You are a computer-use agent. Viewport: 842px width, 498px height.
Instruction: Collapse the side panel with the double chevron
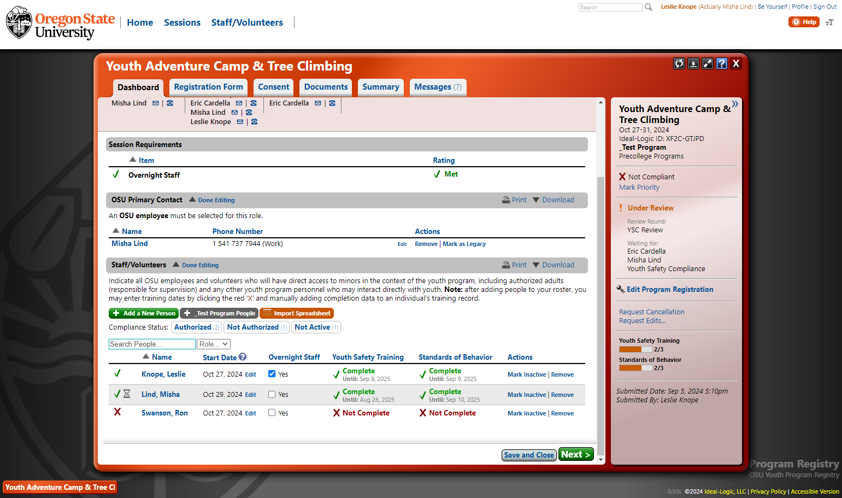coord(735,104)
